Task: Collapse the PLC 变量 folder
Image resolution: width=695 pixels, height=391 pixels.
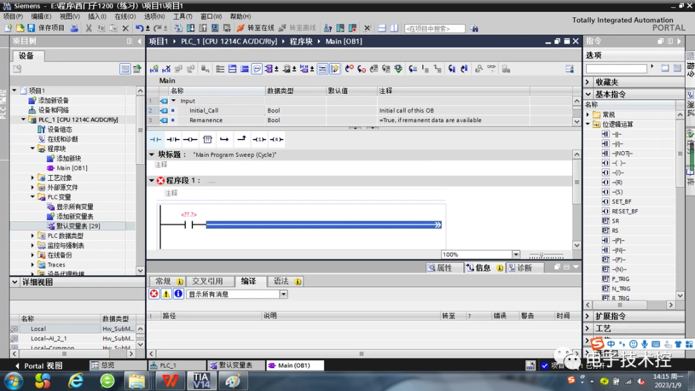Action: coord(32,197)
